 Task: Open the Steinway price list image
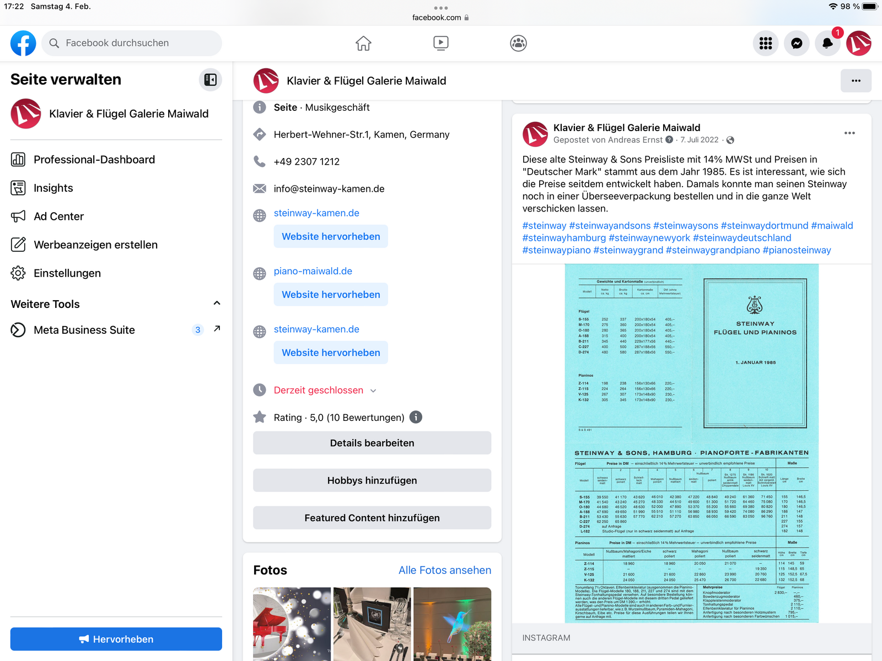coord(691,443)
